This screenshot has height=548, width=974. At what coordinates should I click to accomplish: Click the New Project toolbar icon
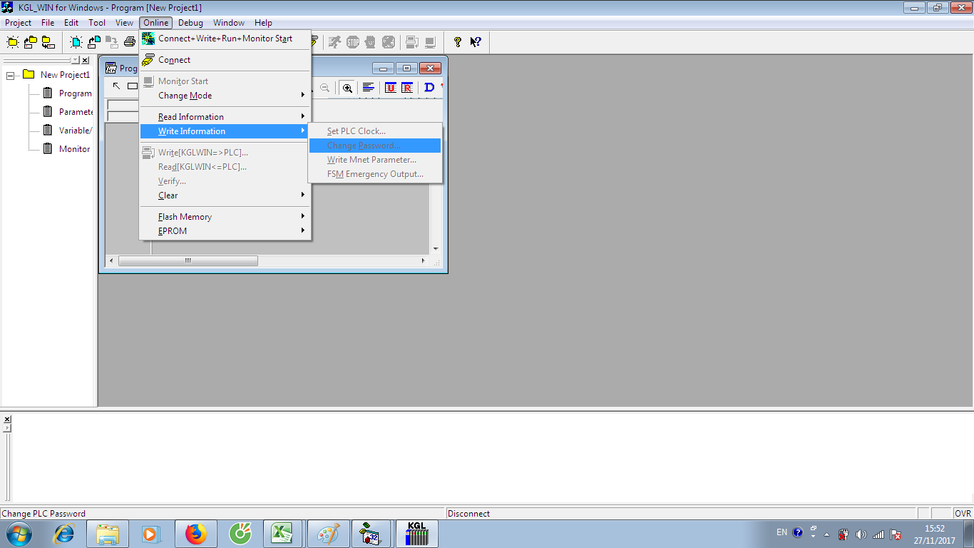pos(13,42)
